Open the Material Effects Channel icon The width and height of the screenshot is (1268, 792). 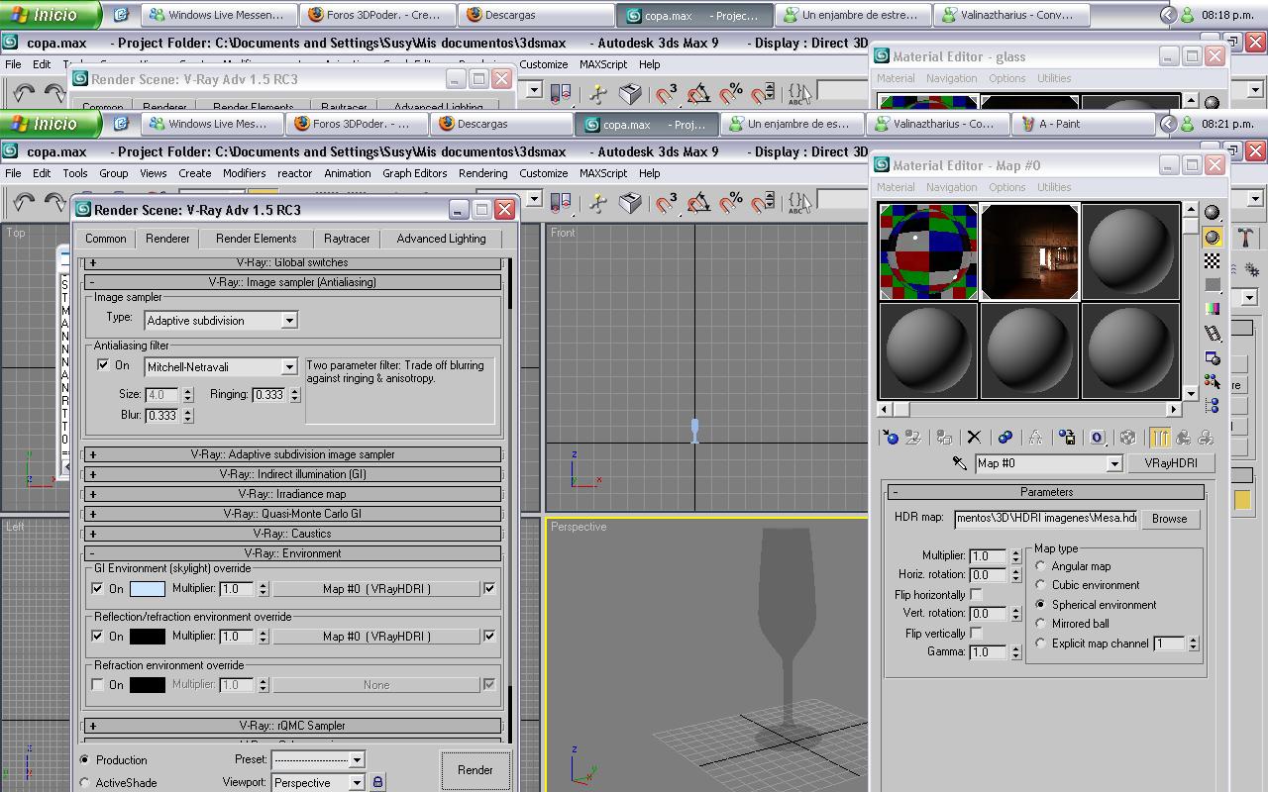pyautogui.click(x=1097, y=437)
